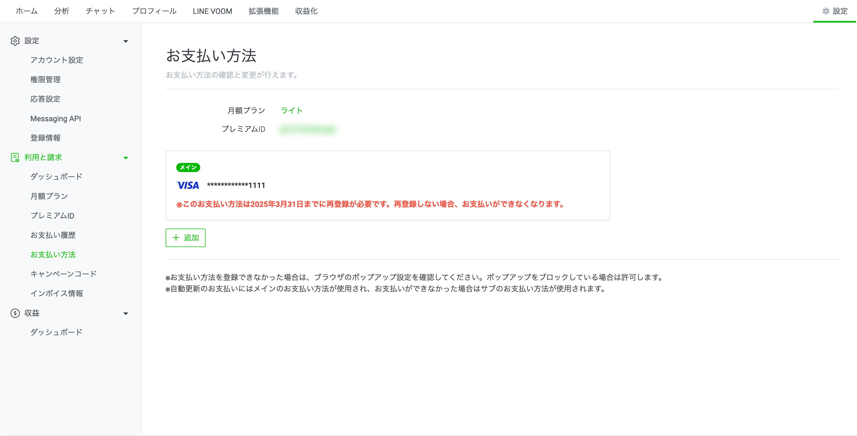Collapse the 利用と請求 section arrow
This screenshot has width=857, height=436.
(x=126, y=158)
